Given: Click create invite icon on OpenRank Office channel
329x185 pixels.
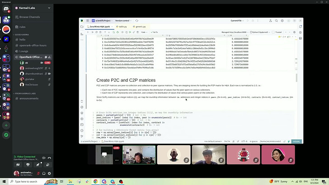Looking at the screenshot, I should click(x=50, y=57).
